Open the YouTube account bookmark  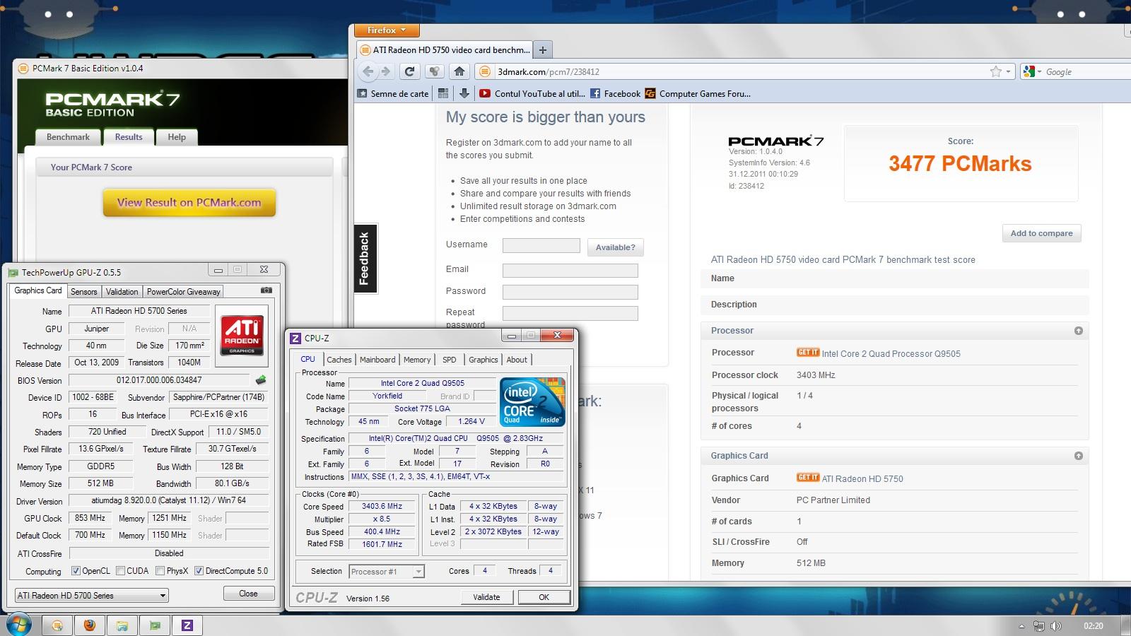[x=532, y=93]
